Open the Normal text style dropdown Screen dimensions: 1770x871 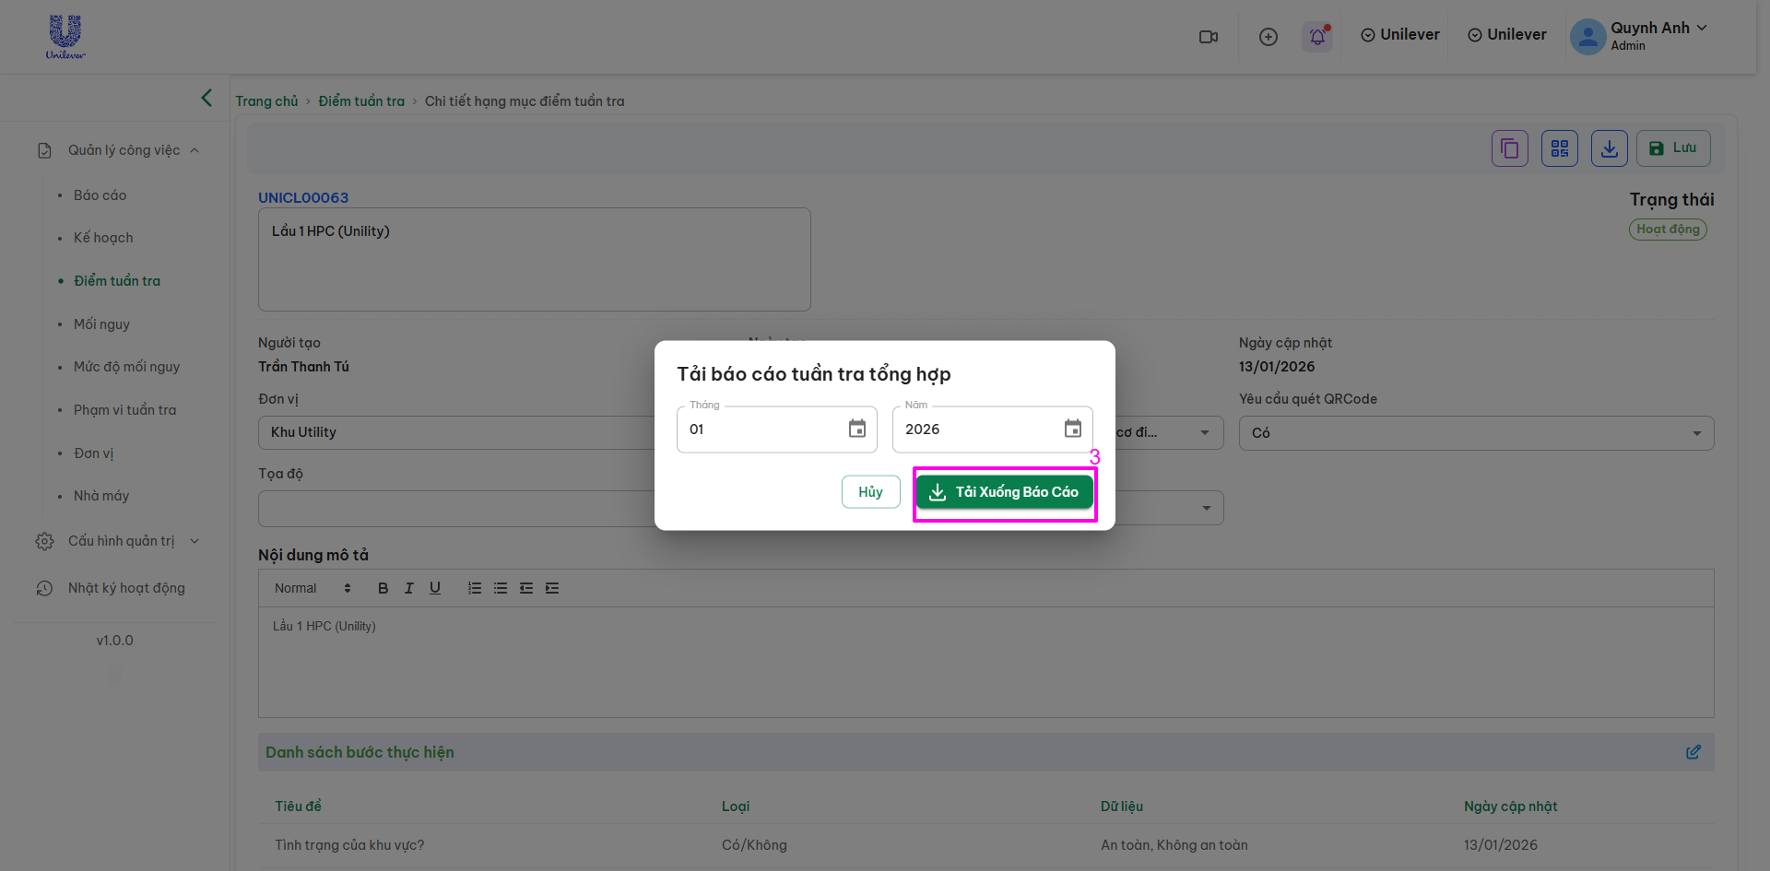(x=313, y=588)
